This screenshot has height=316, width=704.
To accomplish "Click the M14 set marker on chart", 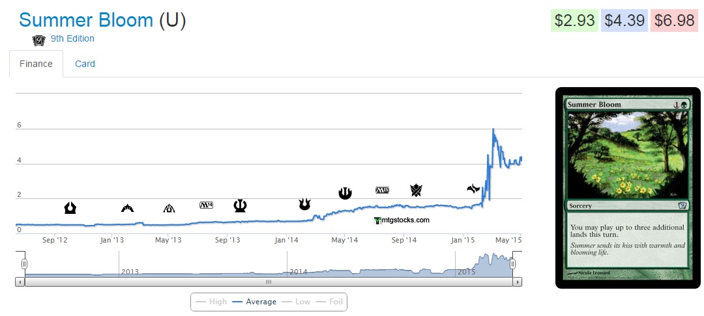I will pyautogui.click(x=206, y=205).
